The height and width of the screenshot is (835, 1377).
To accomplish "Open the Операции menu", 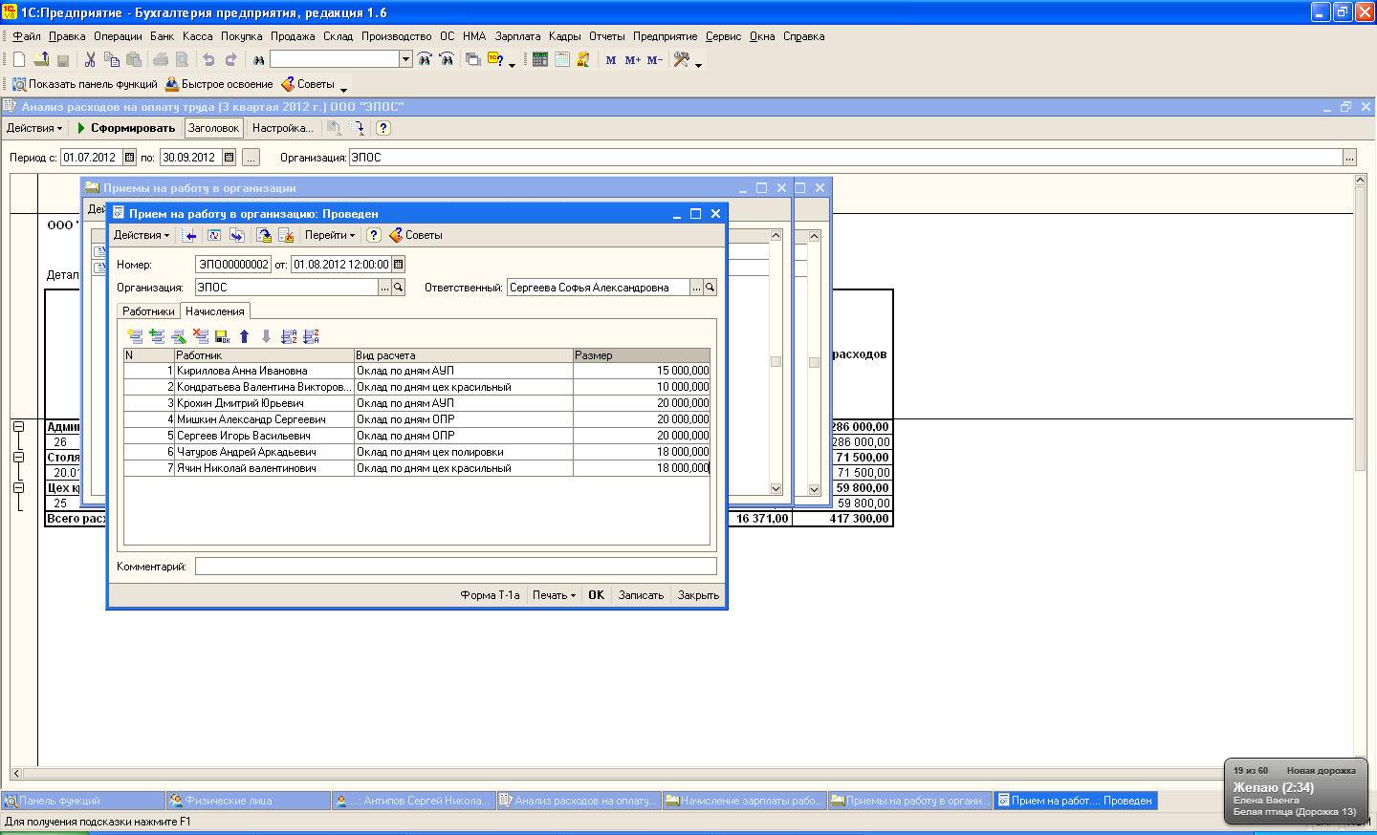I will click(x=118, y=36).
